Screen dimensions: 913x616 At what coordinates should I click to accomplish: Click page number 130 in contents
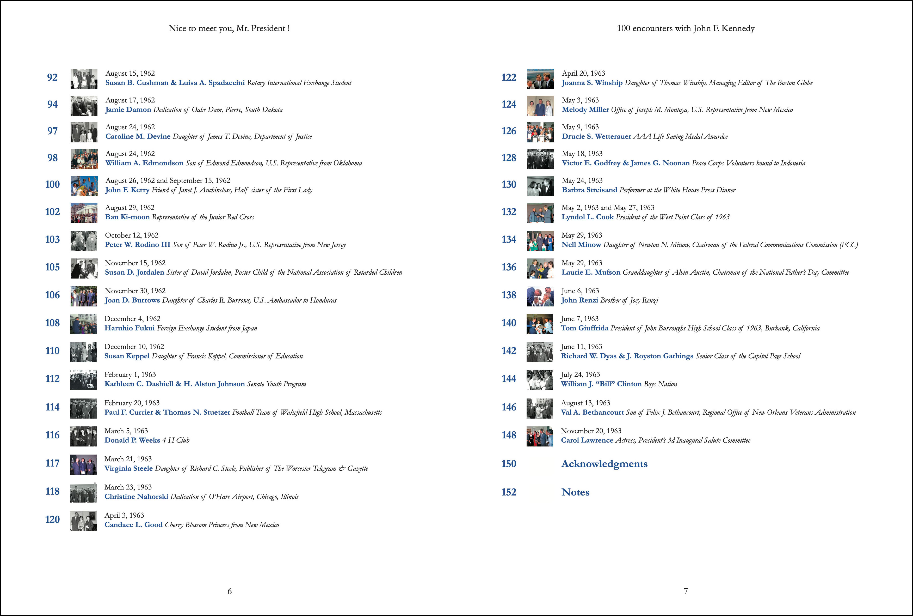coord(509,184)
